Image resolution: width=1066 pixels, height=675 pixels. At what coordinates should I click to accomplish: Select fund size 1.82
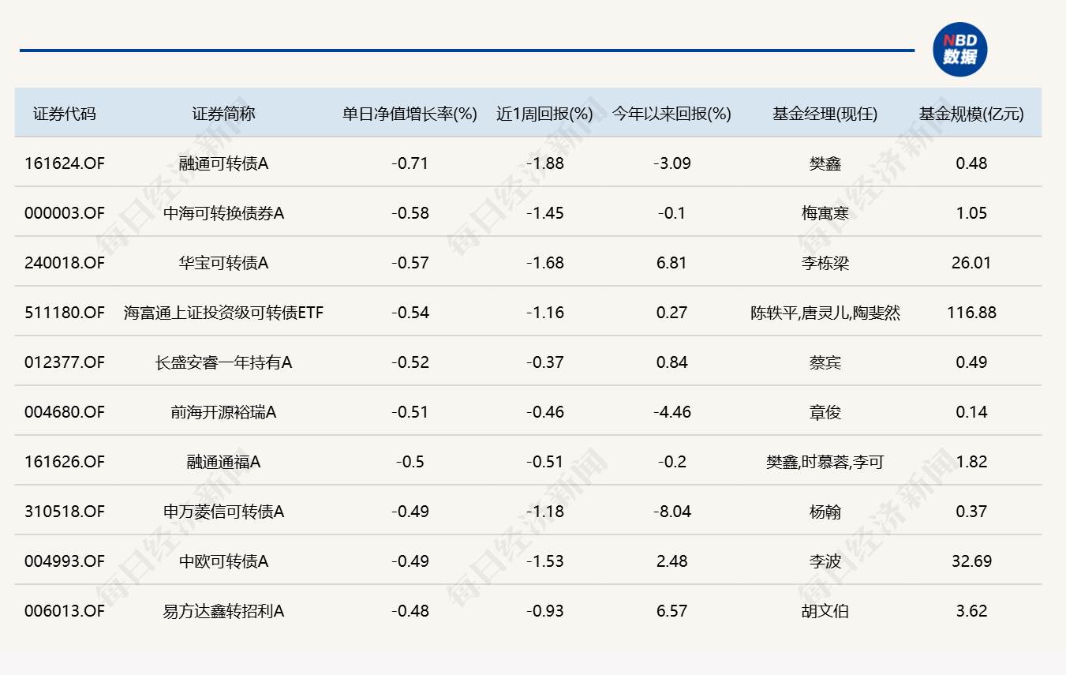pyautogui.click(x=971, y=462)
